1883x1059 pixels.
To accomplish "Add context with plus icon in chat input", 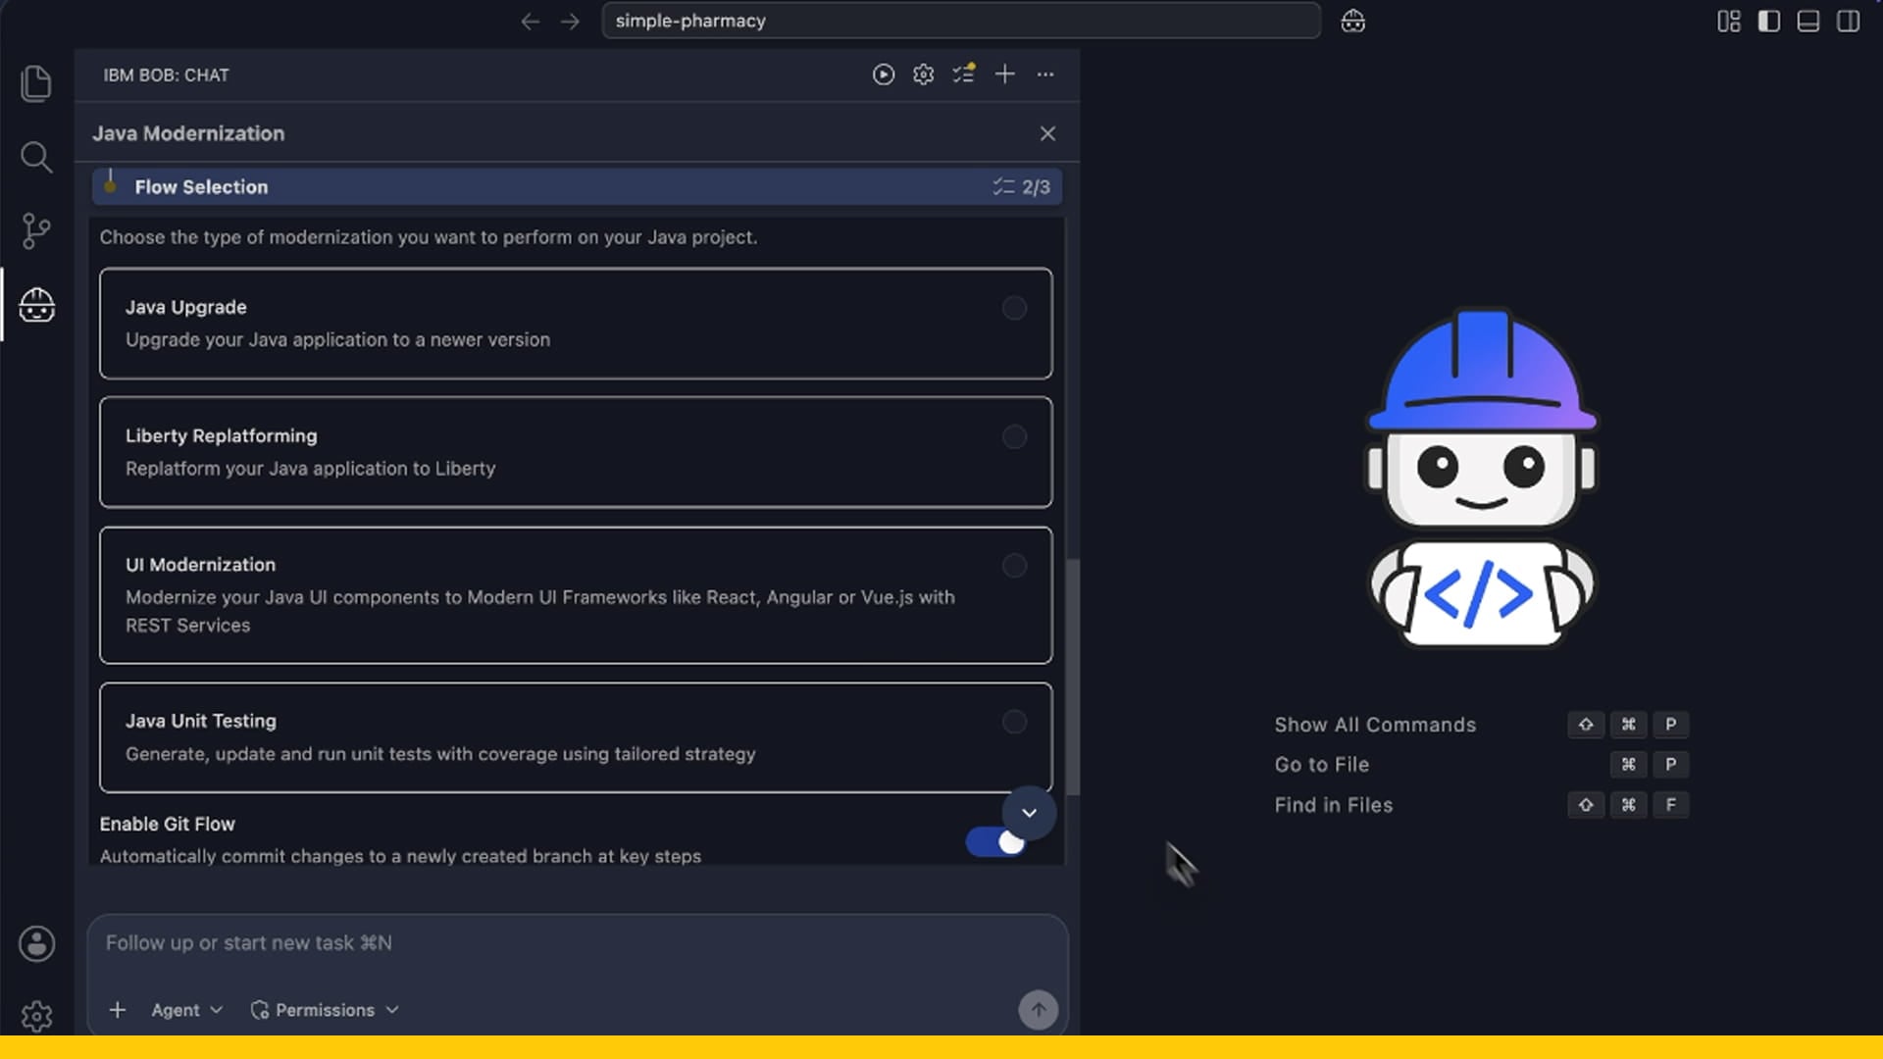I will pyautogui.click(x=117, y=1010).
